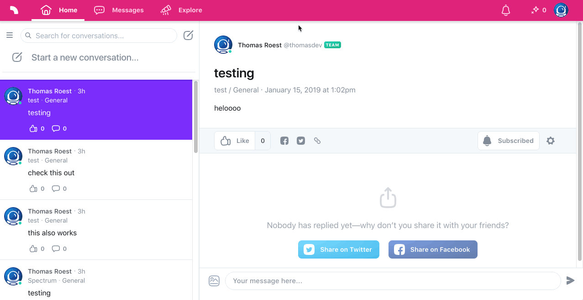Screen dimensions: 583x300
Task: Focus the Search for conversations field
Action: (99, 36)
